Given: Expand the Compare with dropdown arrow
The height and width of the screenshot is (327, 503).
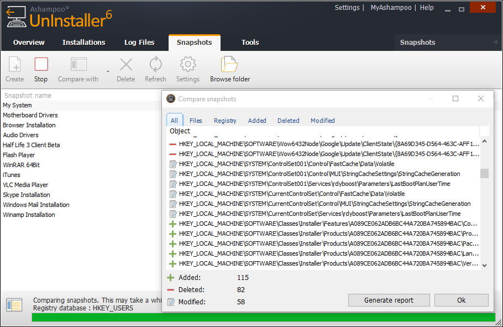Looking at the screenshot, I should click(108, 71).
